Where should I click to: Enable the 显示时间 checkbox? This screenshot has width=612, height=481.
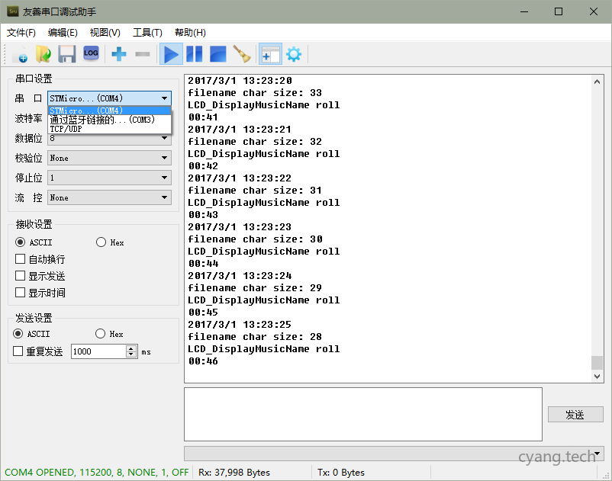coord(21,293)
